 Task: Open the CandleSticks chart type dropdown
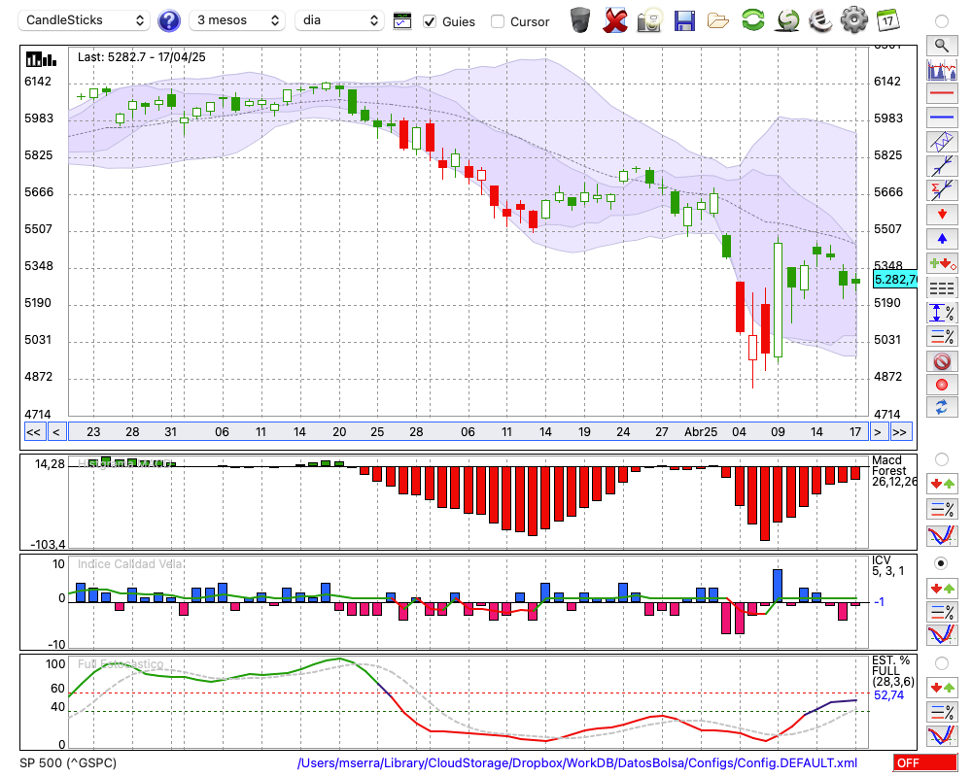click(85, 20)
